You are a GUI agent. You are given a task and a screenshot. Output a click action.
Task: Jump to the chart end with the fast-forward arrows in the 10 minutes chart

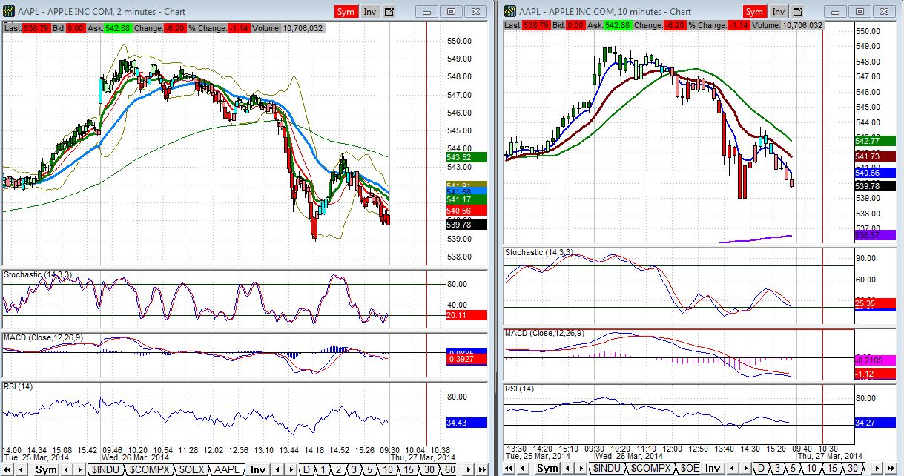(x=891, y=469)
